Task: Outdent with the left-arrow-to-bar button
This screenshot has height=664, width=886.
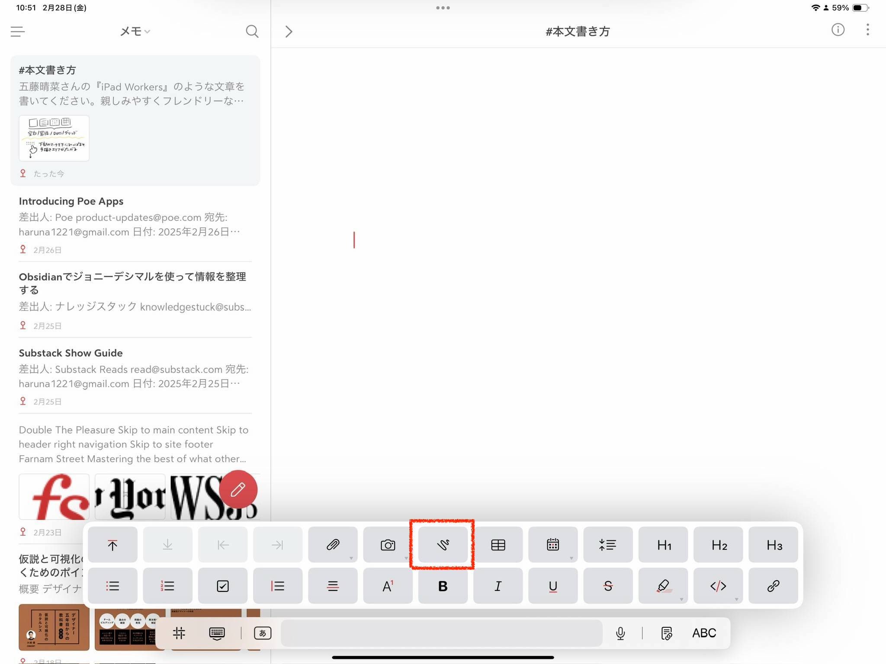Action: [223, 545]
